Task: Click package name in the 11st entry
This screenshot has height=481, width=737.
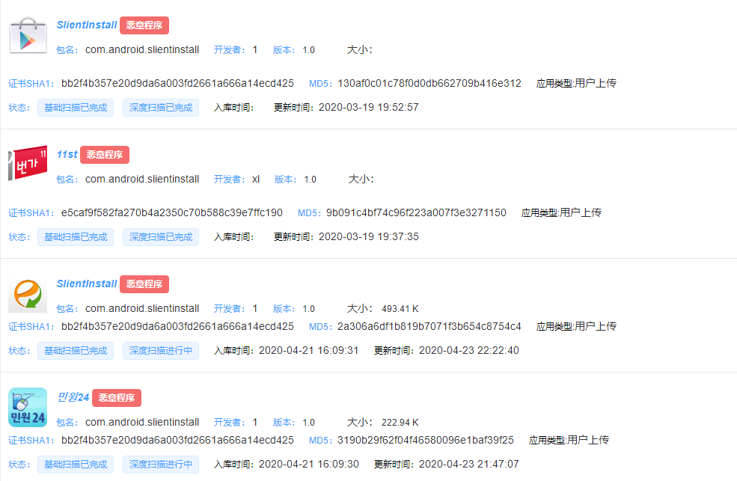Action: 142,179
